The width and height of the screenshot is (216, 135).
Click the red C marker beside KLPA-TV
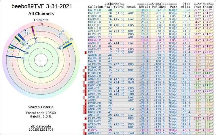[x=85, y=118]
